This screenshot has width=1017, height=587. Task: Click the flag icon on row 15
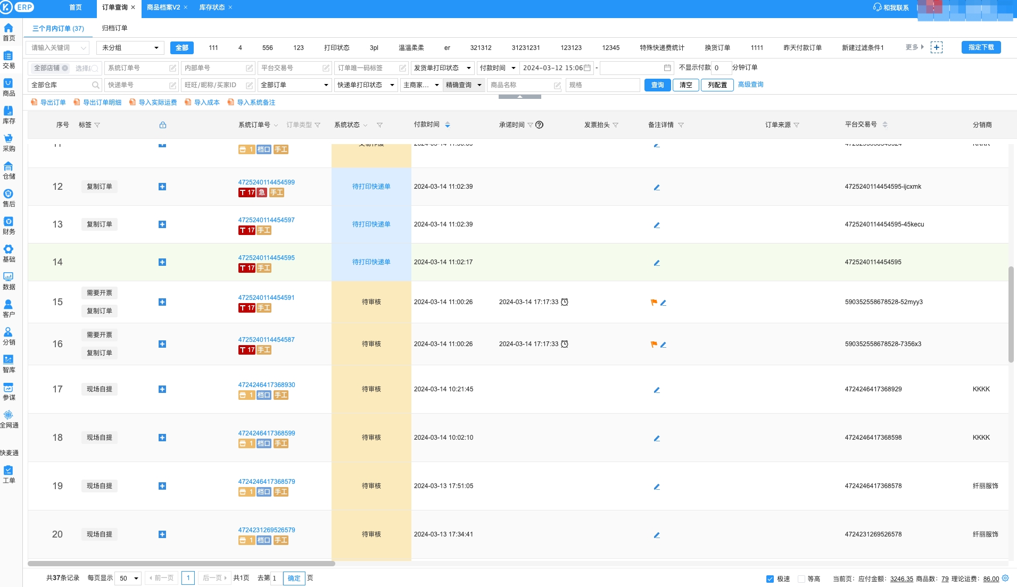click(654, 303)
